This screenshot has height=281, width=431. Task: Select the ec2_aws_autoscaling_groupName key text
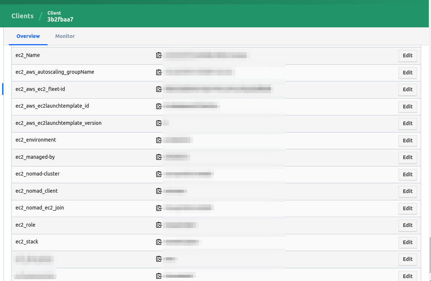coord(55,72)
